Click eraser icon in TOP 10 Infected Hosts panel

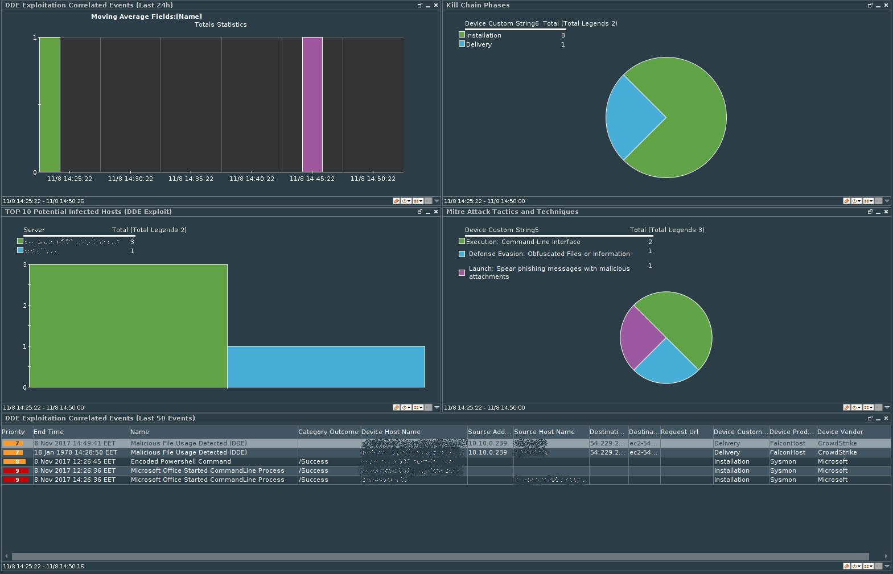coord(396,407)
